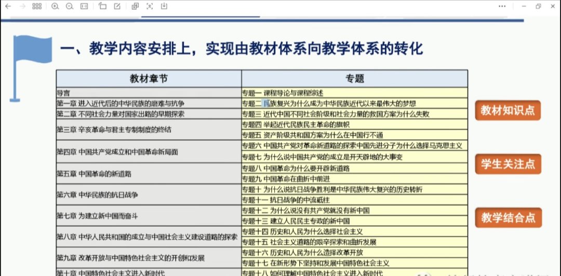
Task: Open the thumbnail grid view
Action: click(x=37, y=6)
